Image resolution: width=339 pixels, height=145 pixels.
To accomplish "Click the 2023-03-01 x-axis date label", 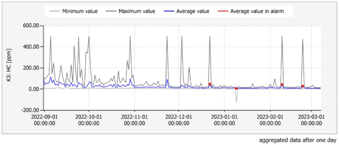I will coord(312,120).
